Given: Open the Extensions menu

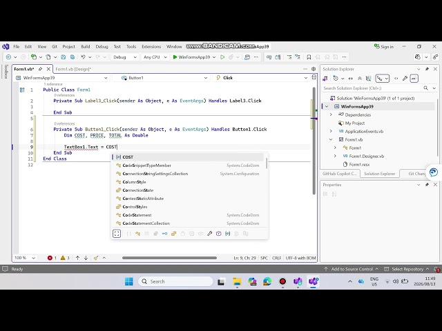Looking at the screenshot, I should 151,46.
